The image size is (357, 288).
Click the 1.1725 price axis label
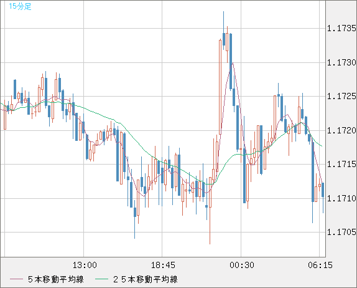pyautogui.click(x=341, y=96)
